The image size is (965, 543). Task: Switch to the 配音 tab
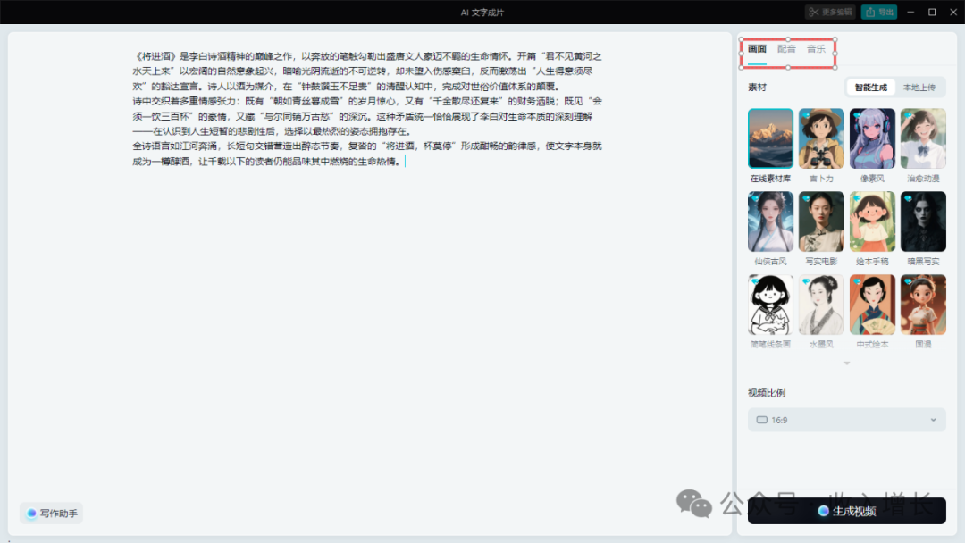tap(786, 49)
